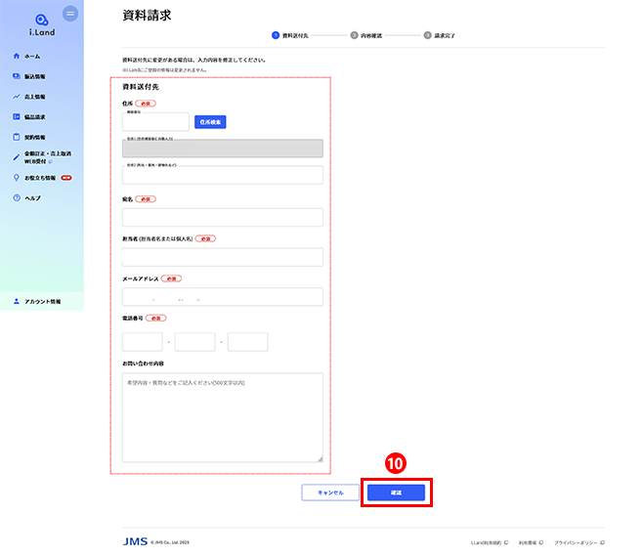Click the 宛名 text field
This screenshot has height=557, width=643.
pos(222,217)
